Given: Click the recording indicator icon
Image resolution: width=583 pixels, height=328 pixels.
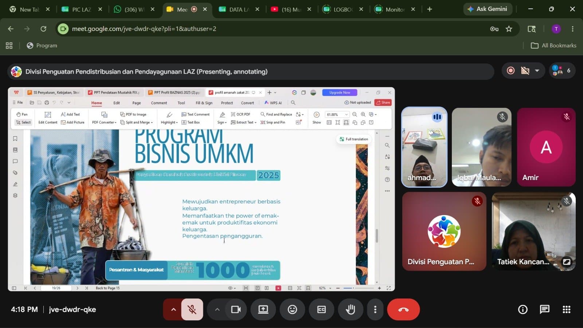Looking at the screenshot, I should coord(510,71).
